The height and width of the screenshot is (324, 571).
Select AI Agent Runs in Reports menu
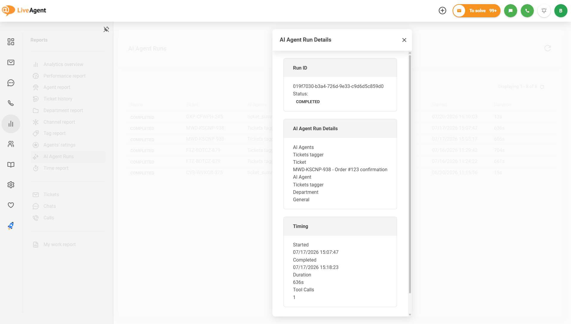[x=68, y=157]
